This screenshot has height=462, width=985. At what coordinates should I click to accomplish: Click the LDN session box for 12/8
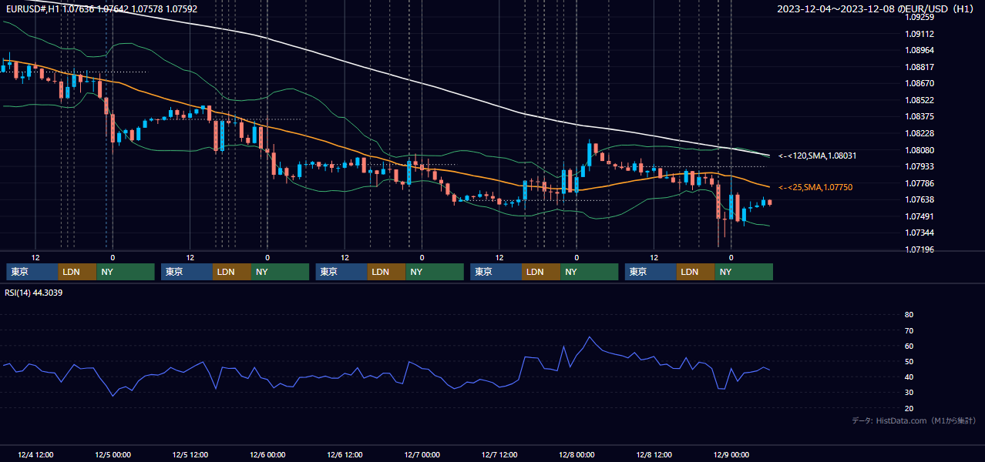point(696,272)
